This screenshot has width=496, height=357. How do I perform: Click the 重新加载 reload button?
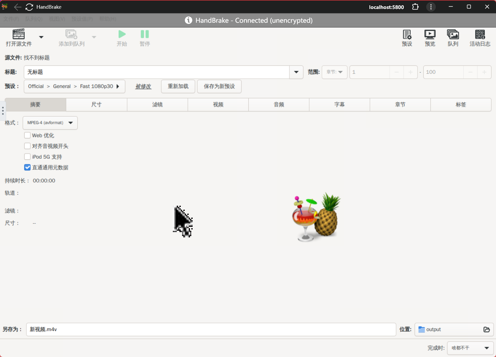(178, 86)
